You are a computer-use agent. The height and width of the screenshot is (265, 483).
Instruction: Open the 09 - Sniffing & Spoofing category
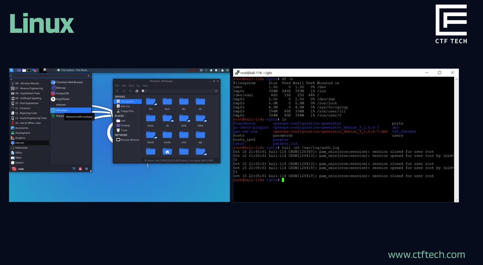pyautogui.click(x=26, y=98)
